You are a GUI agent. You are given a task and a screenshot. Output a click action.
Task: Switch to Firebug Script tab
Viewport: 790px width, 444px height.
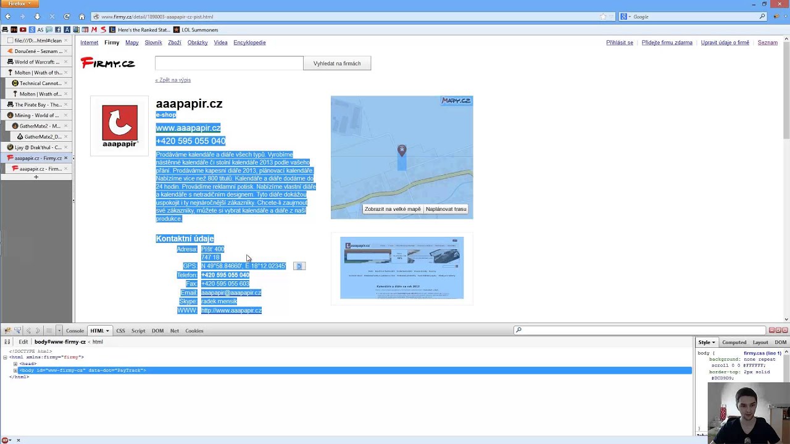(138, 331)
